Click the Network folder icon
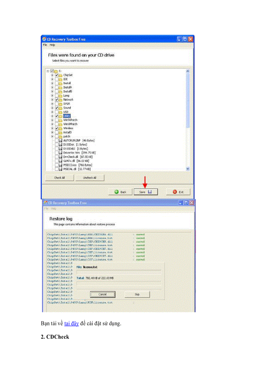Screen dimensions: 278x383 [x=60, y=100]
